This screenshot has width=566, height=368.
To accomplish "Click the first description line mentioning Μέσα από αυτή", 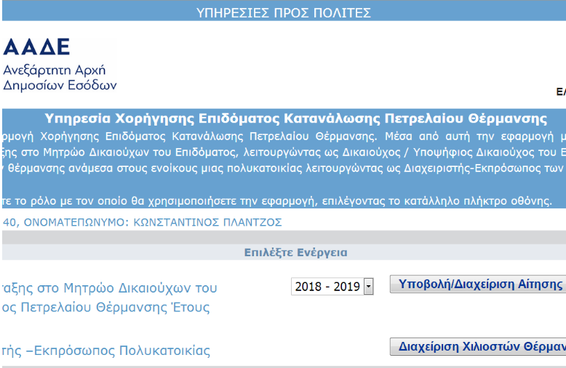I will click(x=284, y=136).
